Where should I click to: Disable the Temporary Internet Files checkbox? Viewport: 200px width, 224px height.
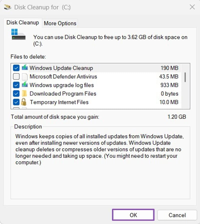click(16, 102)
